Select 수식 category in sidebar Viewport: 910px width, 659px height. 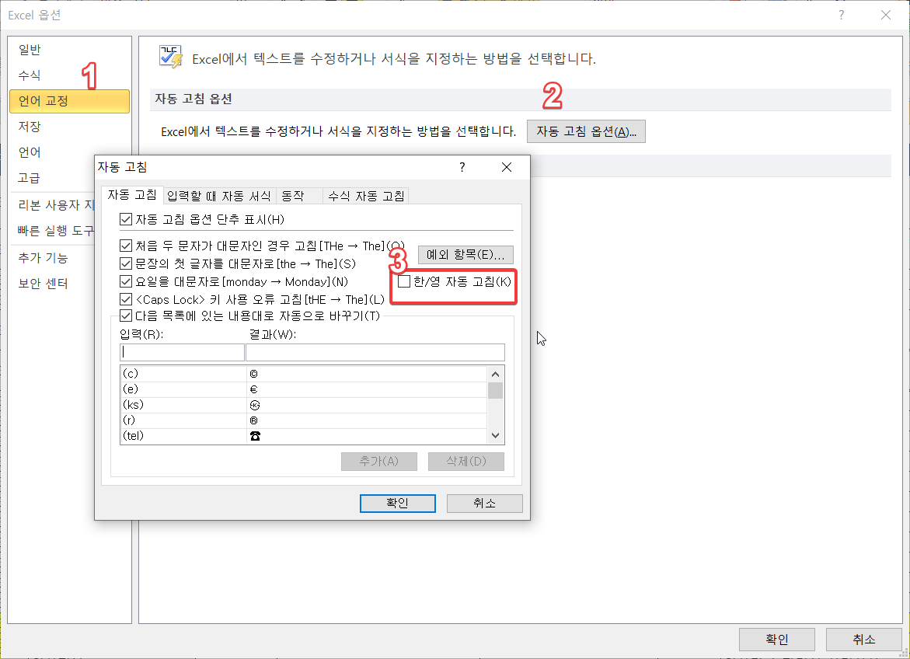pos(69,75)
